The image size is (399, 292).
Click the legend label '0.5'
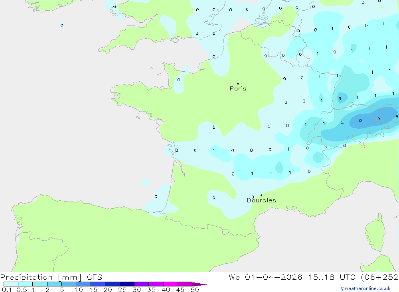(x=22, y=290)
